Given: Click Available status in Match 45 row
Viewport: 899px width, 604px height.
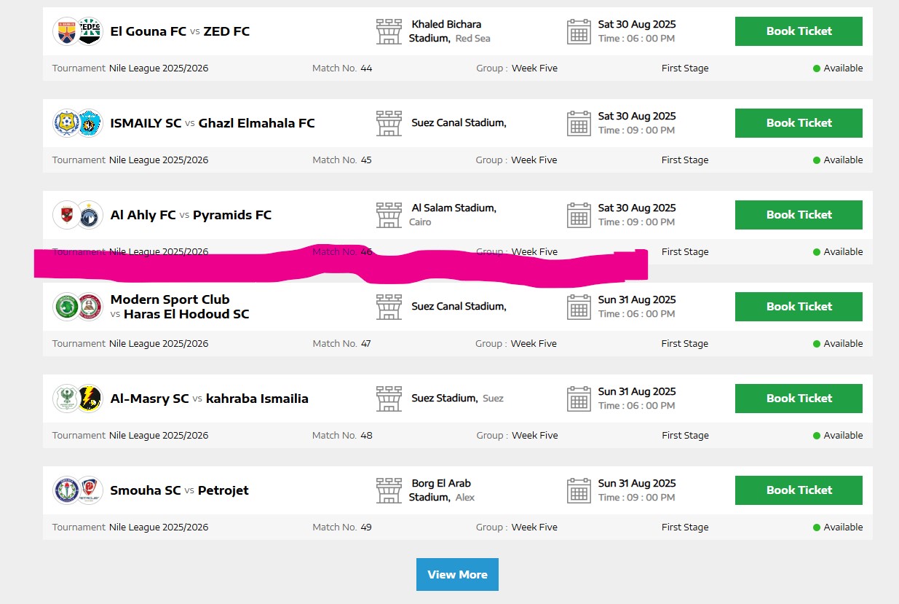Looking at the screenshot, I should click(838, 160).
